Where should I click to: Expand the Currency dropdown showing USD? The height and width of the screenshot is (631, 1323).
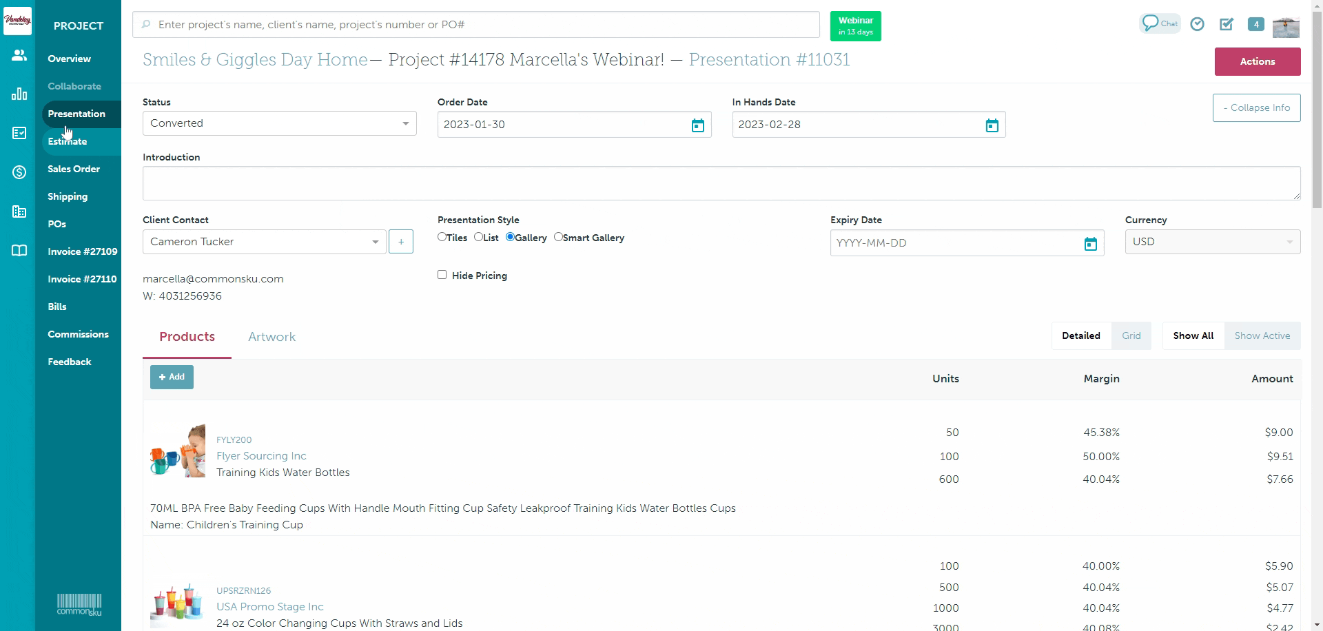point(1212,242)
